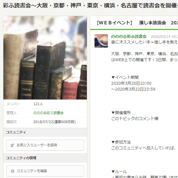Click the invite-user icon beside お気に入りユーザーを招待
Viewport: 178px width, 178px height.
point(13,145)
